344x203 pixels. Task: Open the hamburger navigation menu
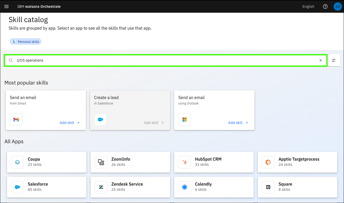click(6, 6)
